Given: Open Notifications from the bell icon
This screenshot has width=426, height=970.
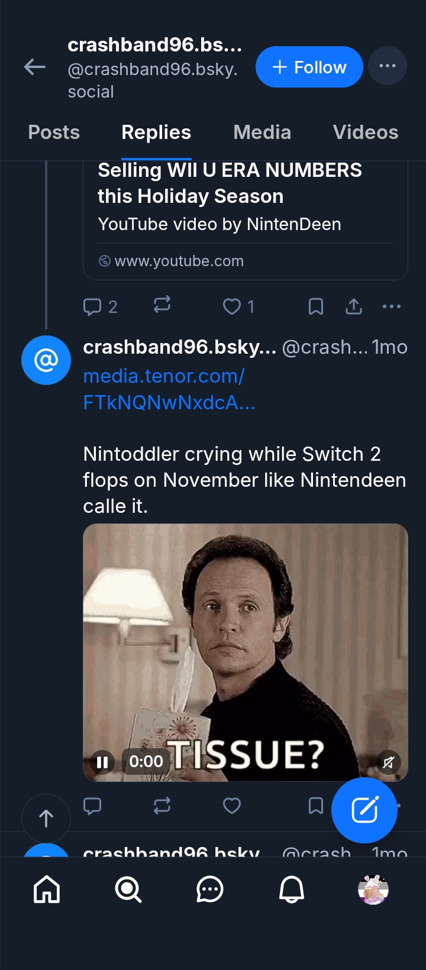Looking at the screenshot, I should (291, 890).
